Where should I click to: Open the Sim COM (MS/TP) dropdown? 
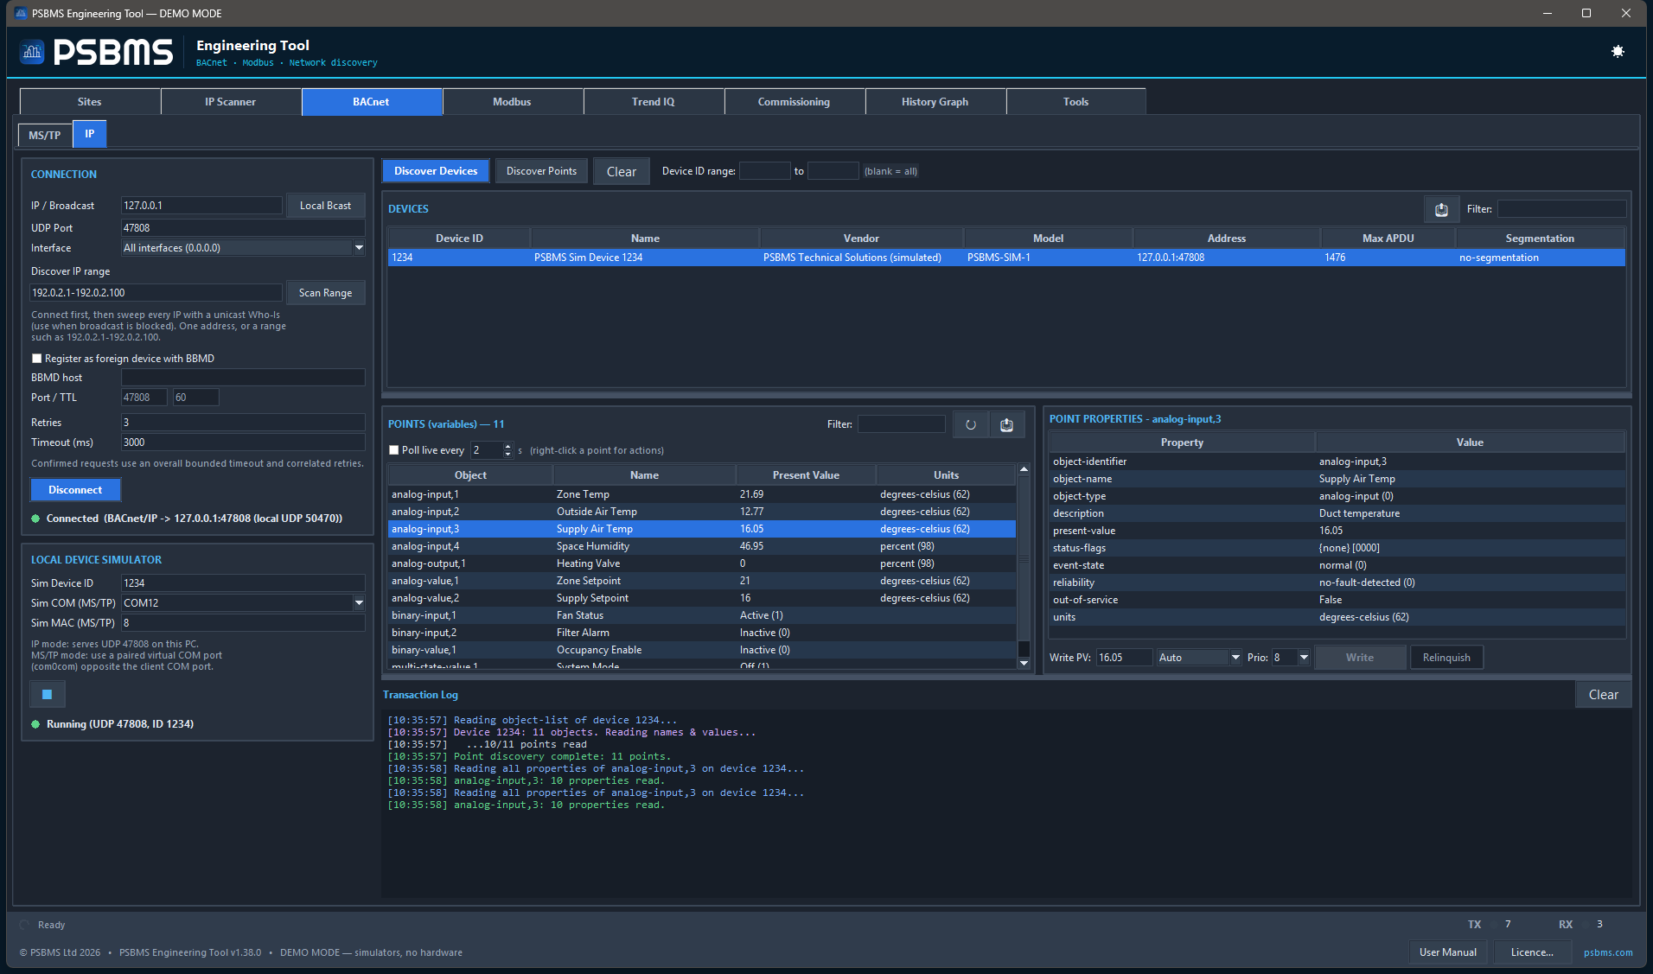point(359,603)
